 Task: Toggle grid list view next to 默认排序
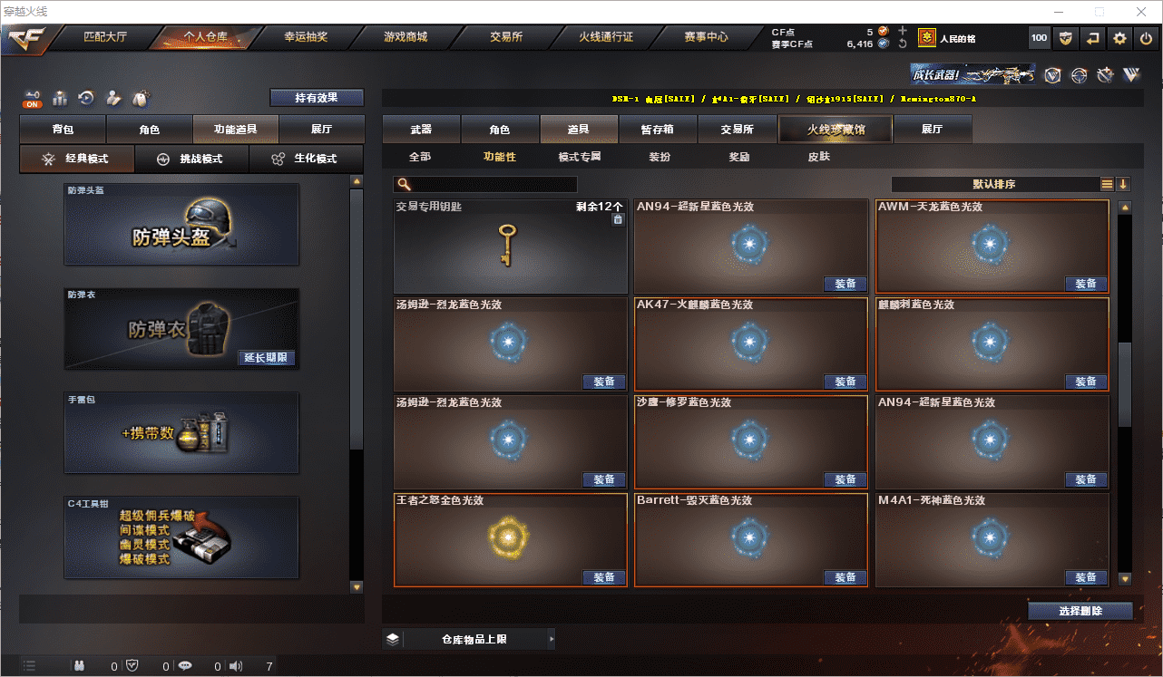[x=1107, y=184]
